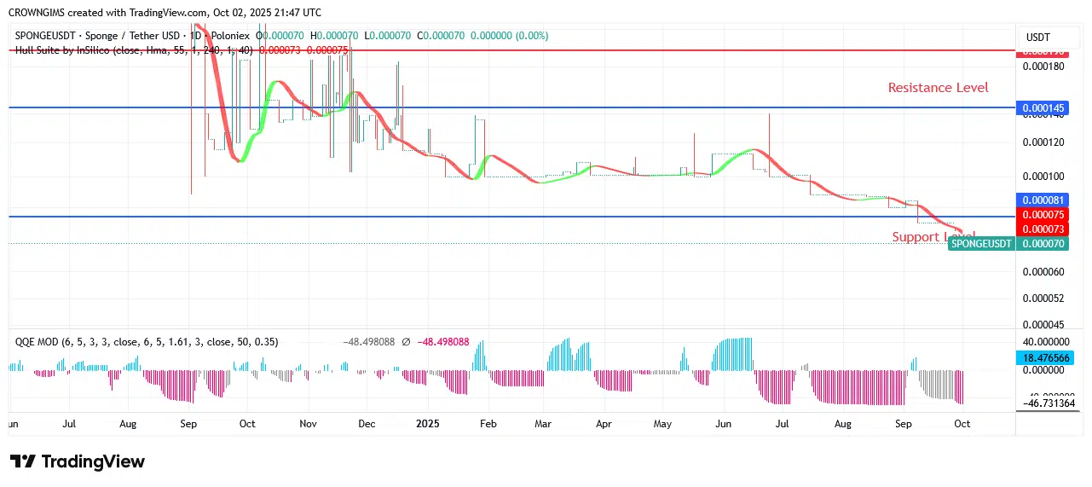This screenshot has width=1092, height=487.
Task: Click the TradingView logo icon
Action: (x=23, y=461)
